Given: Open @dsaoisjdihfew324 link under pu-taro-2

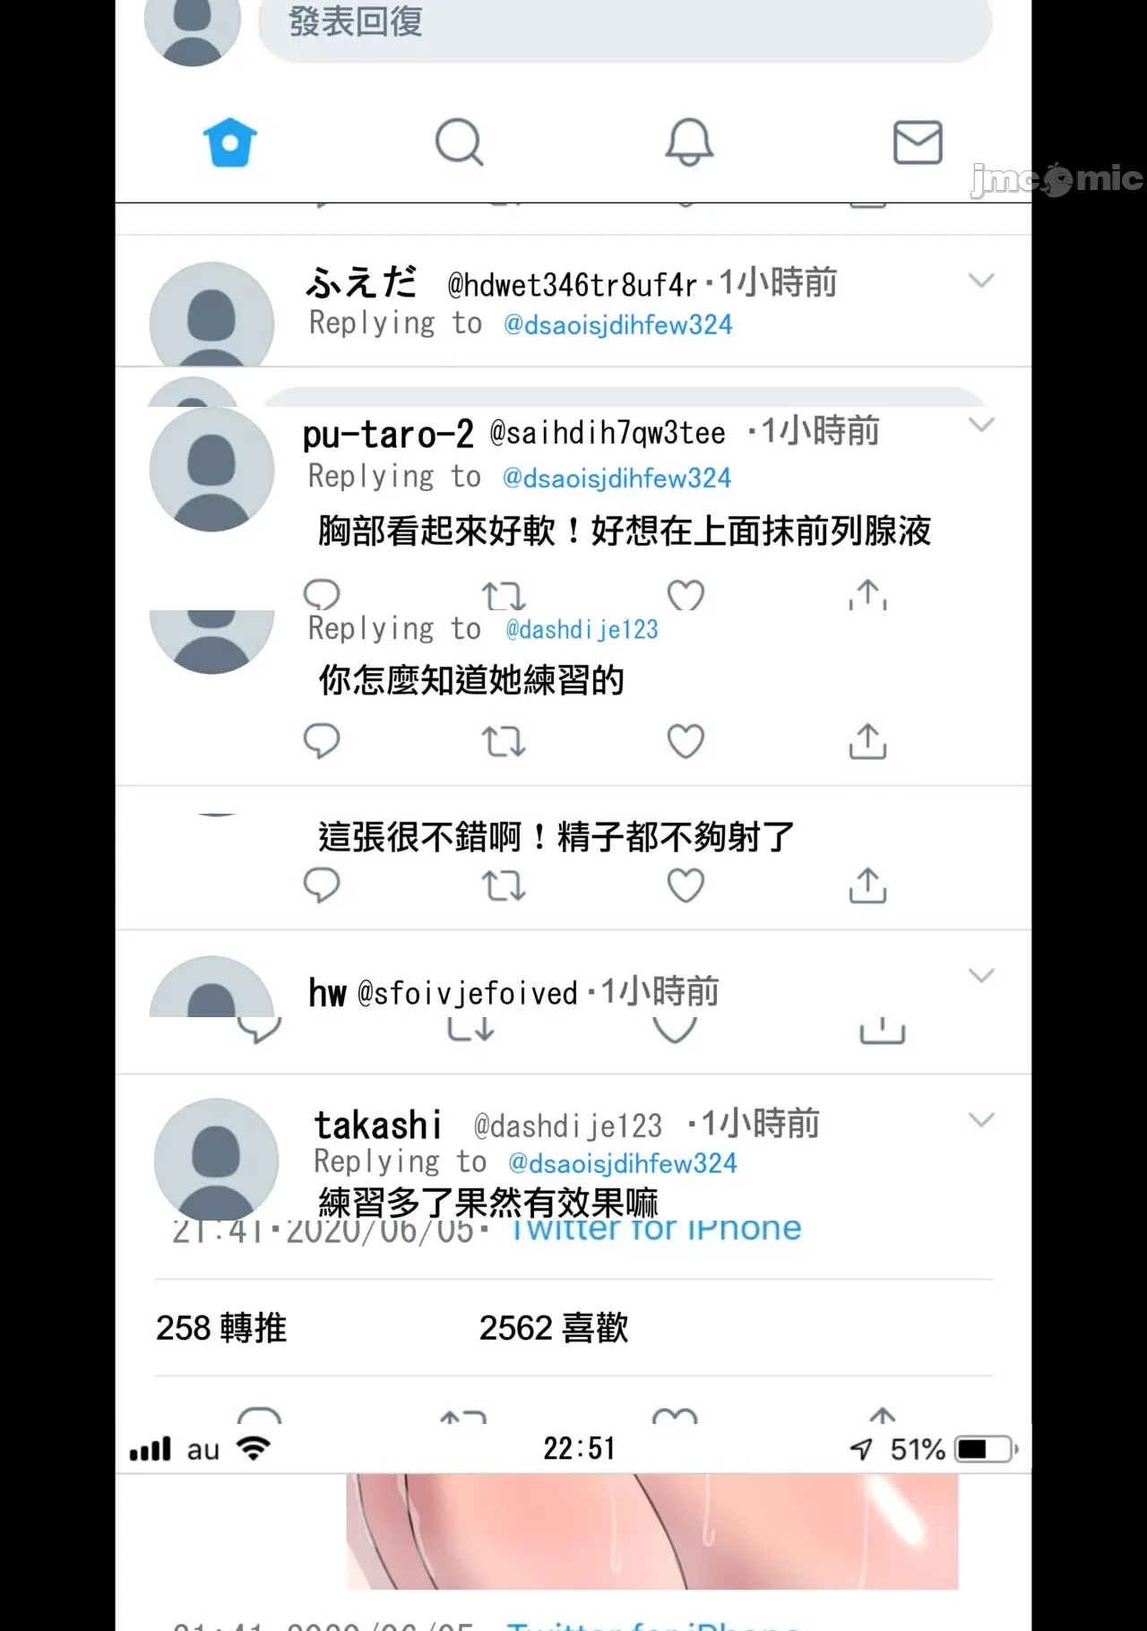Looking at the screenshot, I should tap(617, 479).
